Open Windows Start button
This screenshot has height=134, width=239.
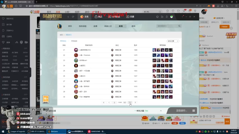[3, 131]
